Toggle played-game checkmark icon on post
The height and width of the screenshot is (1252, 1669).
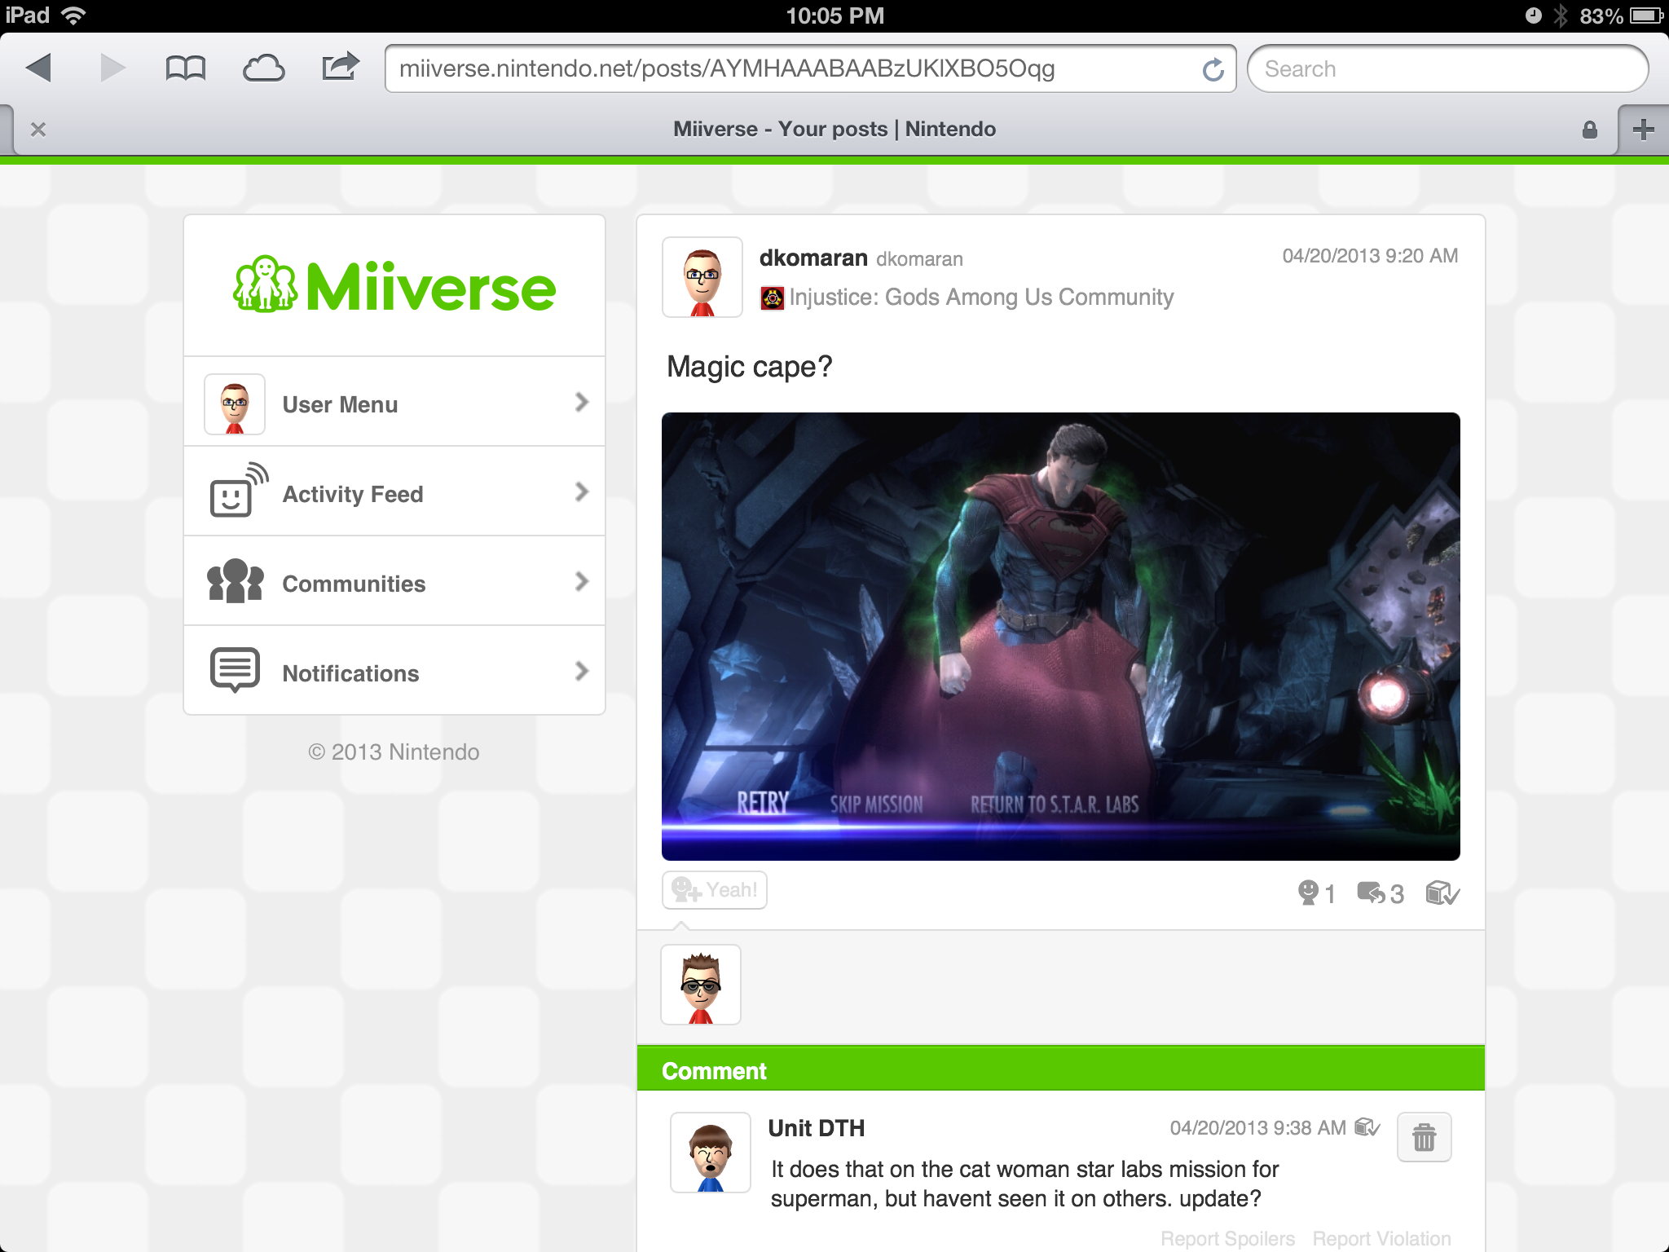[1442, 893]
